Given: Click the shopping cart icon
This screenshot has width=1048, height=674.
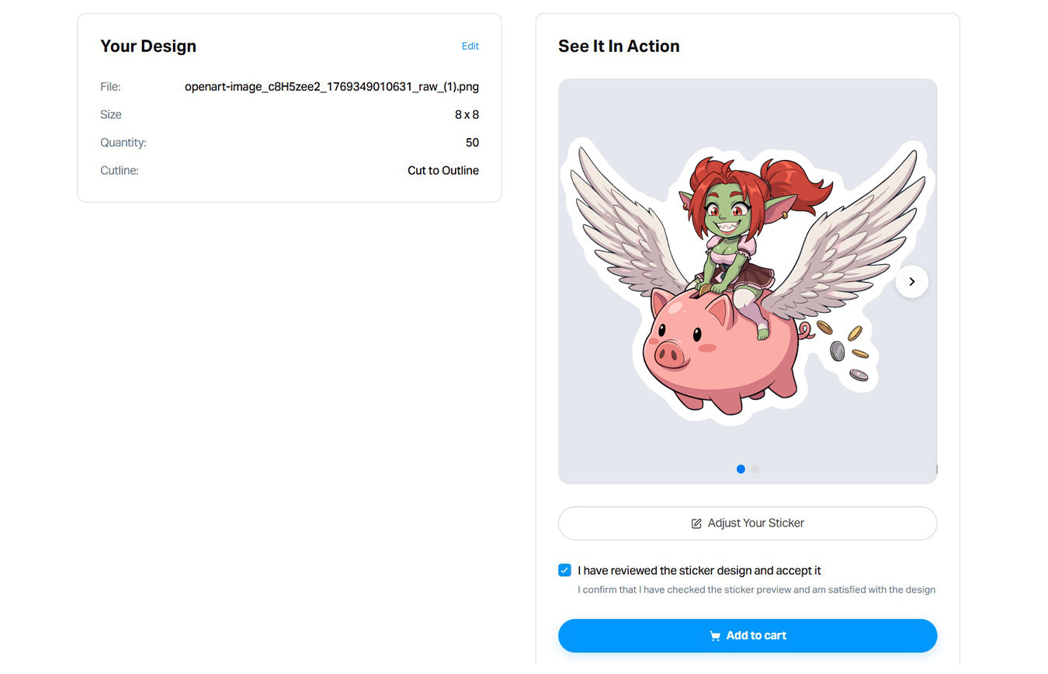Looking at the screenshot, I should pos(715,636).
